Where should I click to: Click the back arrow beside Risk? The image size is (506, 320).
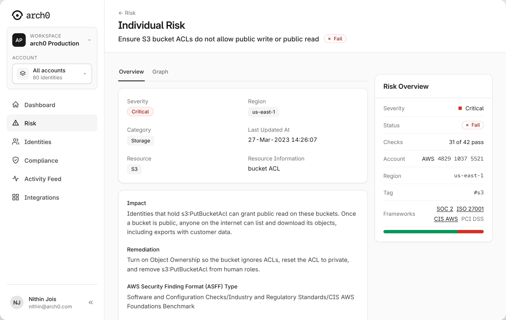(x=120, y=13)
